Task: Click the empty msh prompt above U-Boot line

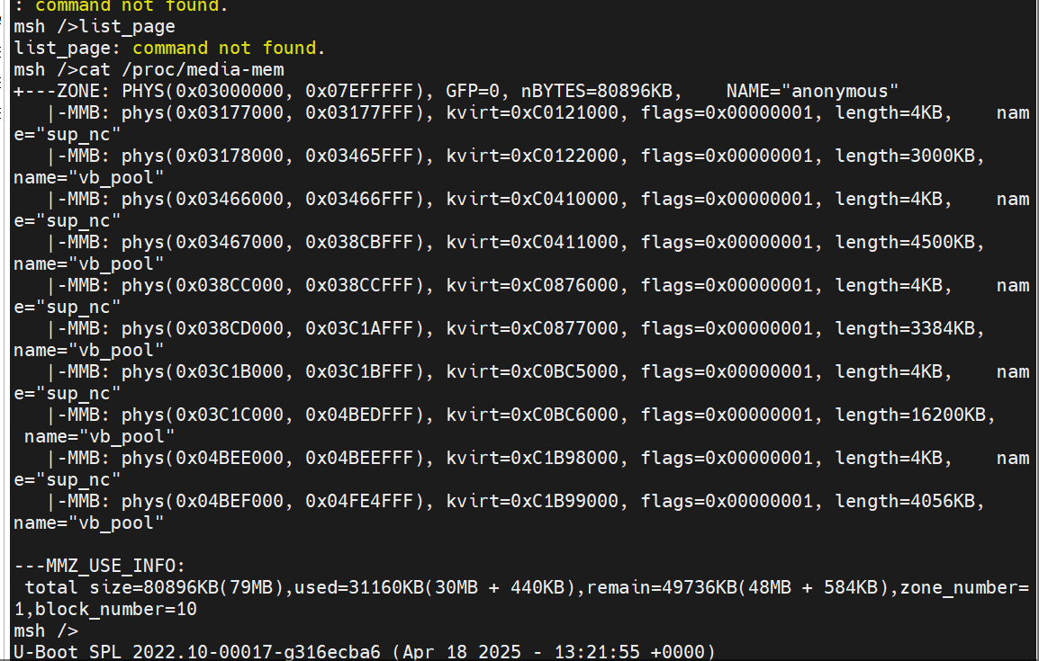Action: tap(46, 631)
